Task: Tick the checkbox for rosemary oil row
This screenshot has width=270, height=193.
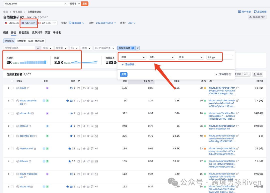Action: point(12,148)
